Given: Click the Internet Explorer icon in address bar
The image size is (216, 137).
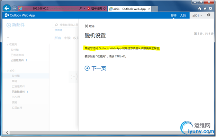Looking at the screenshot, I should pyautogui.click(x=21, y=8).
